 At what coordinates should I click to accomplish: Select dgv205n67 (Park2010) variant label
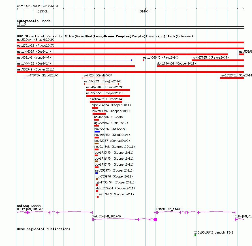pos(111,123)
